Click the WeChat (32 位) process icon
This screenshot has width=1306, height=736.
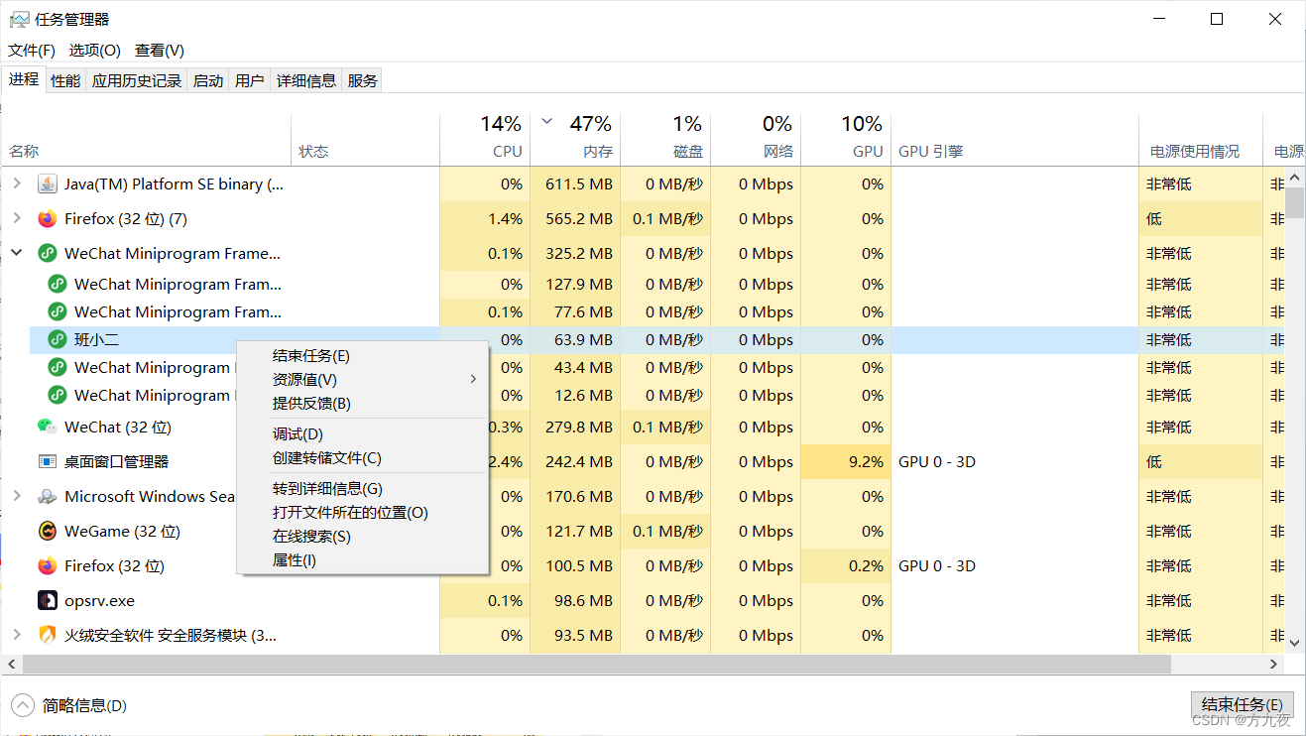(x=48, y=428)
